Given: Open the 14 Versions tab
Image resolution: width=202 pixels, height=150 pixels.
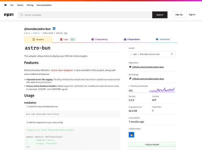Looking at the screenshot, I should [163, 40].
